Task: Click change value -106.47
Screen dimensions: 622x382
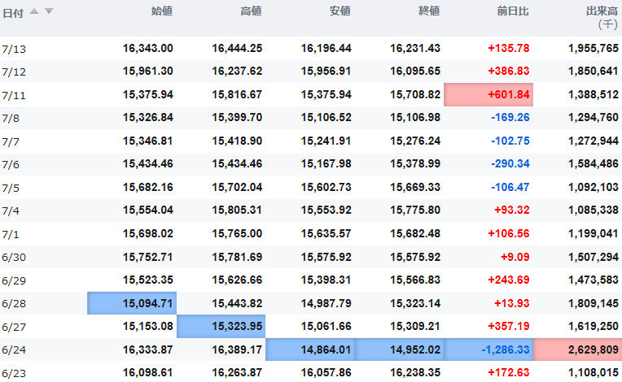Action: point(510,187)
